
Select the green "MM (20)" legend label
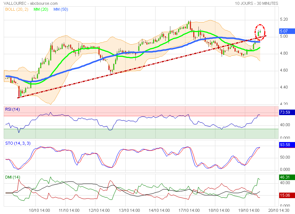point(41,9)
